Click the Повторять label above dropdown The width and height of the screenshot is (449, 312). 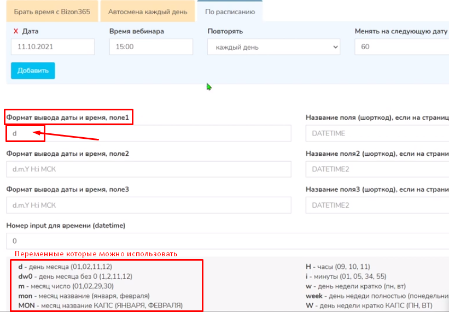click(225, 31)
